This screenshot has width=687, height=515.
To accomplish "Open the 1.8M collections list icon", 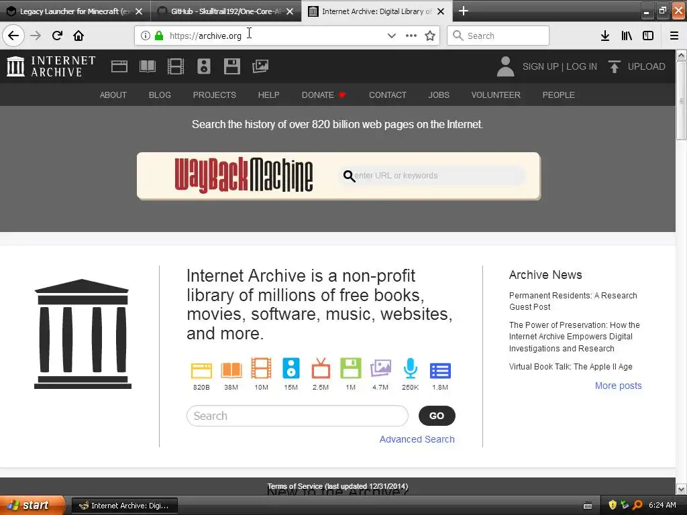I will pyautogui.click(x=440, y=370).
